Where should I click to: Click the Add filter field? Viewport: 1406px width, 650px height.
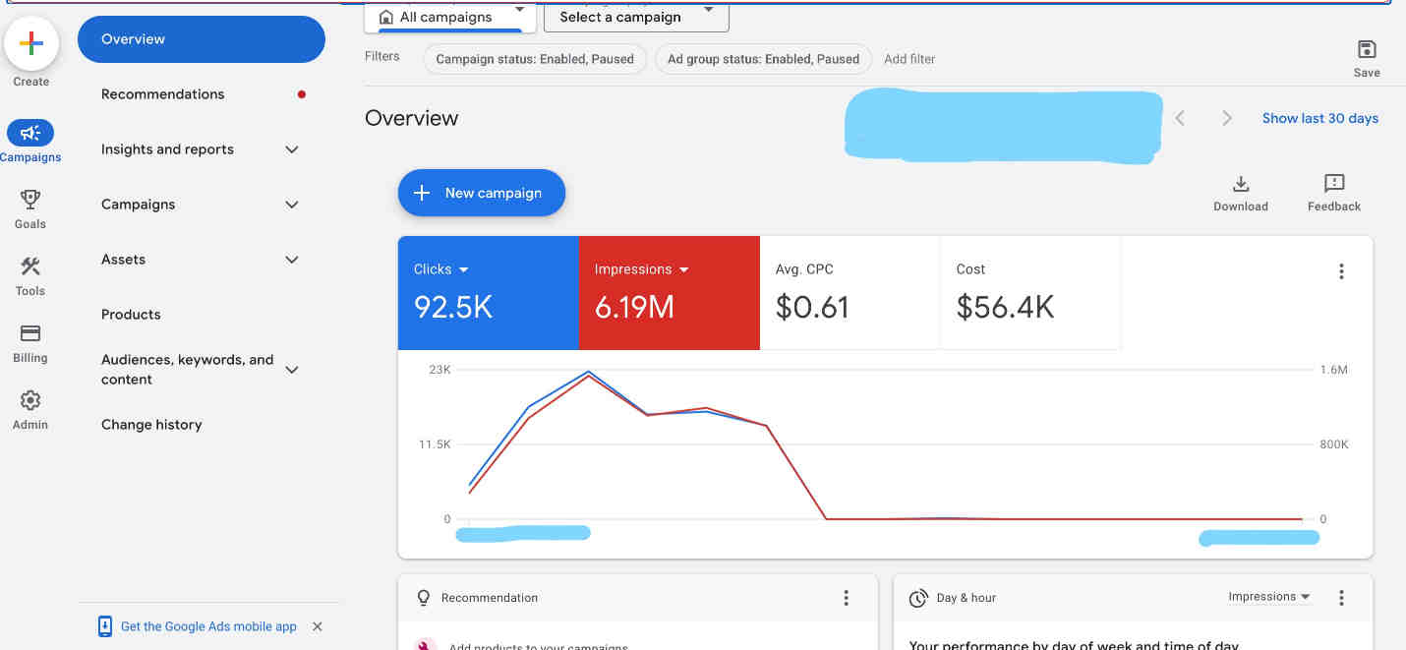(x=909, y=59)
